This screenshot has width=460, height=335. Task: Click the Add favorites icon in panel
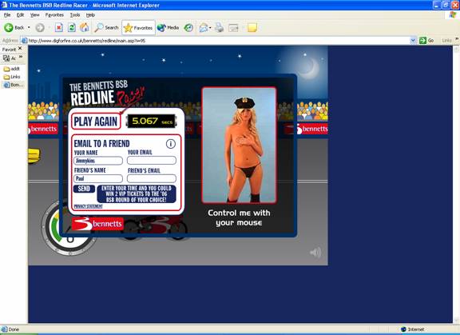tap(6, 58)
